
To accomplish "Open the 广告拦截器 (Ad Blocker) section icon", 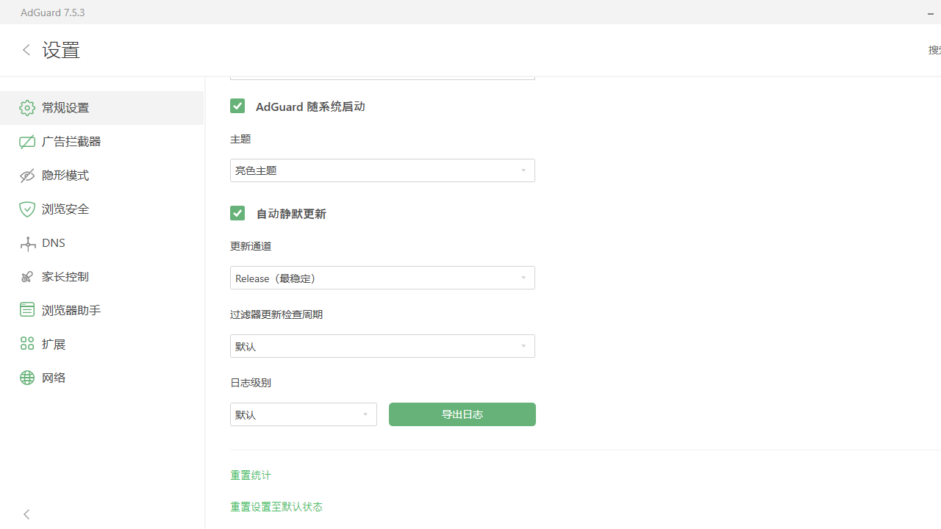I will click(27, 141).
